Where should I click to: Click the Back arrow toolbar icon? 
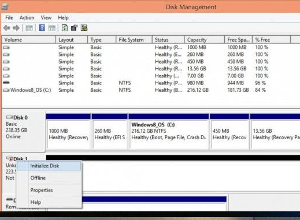7,28
